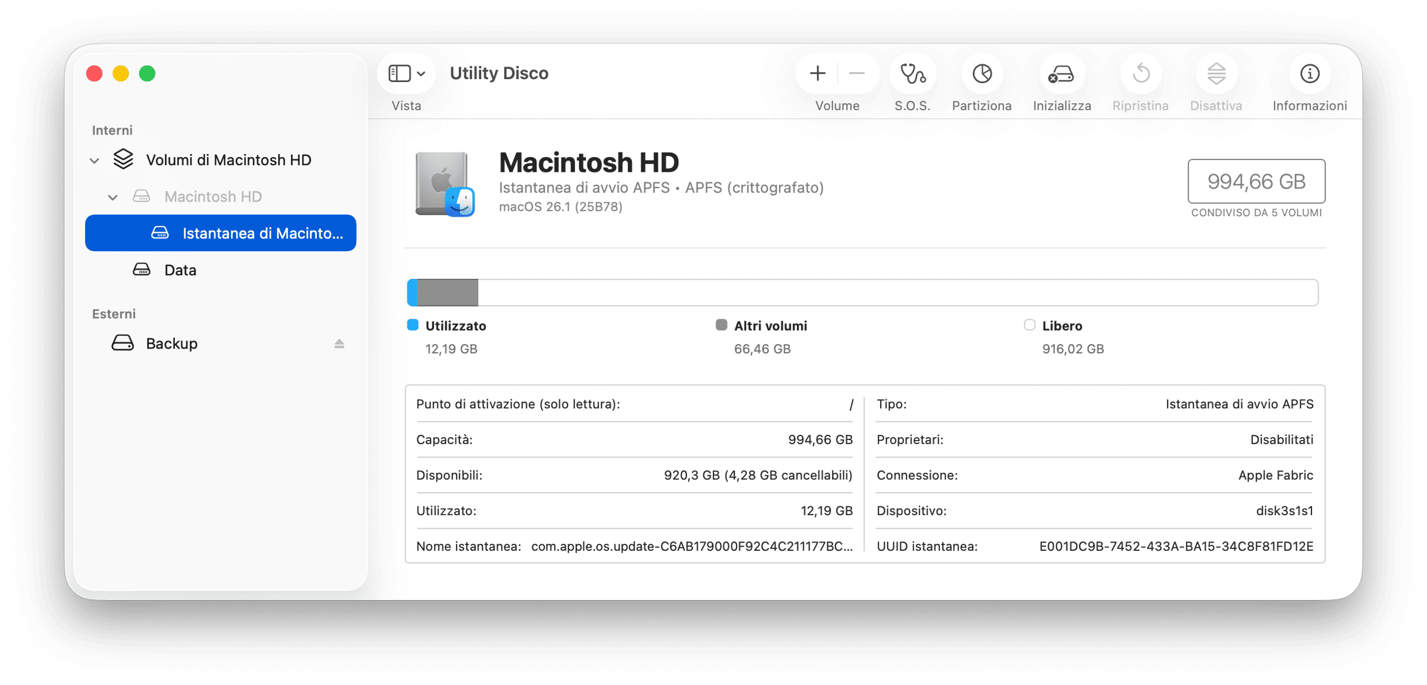Collapse the grayed Macintosh HD chevron
This screenshot has height=685, width=1427.
coord(113,197)
